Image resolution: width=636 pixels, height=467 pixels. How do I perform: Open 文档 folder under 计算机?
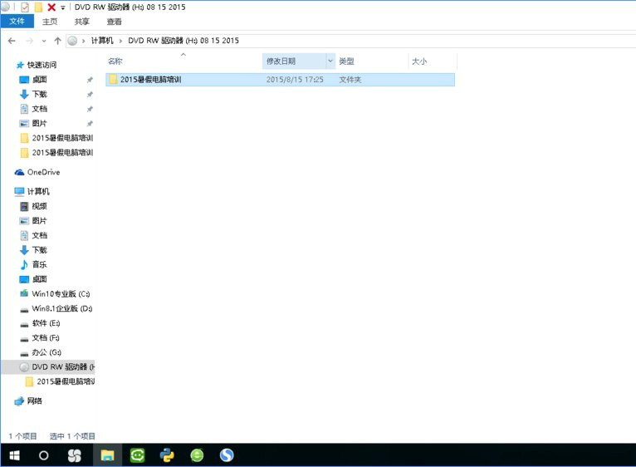[39, 235]
